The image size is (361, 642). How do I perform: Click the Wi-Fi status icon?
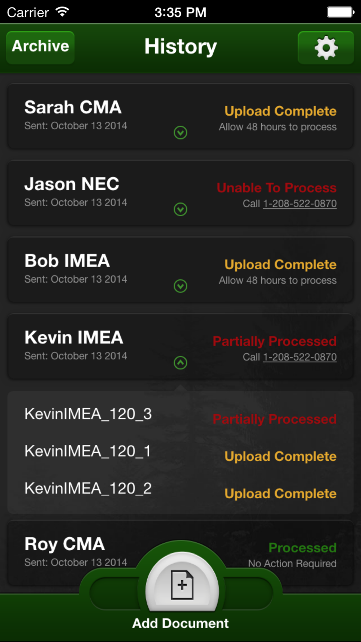62,12
